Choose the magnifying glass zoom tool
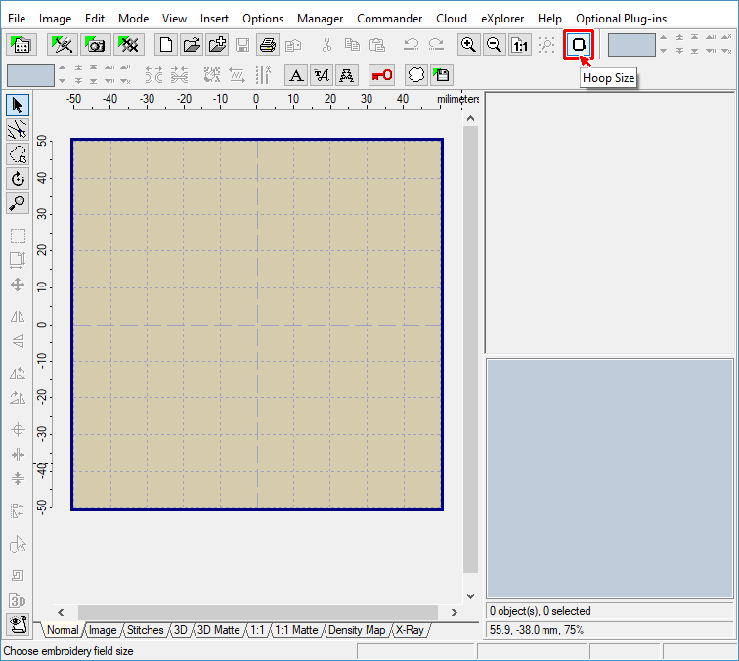The image size is (739, 661). pyautogui.click(x=18, y=203)
